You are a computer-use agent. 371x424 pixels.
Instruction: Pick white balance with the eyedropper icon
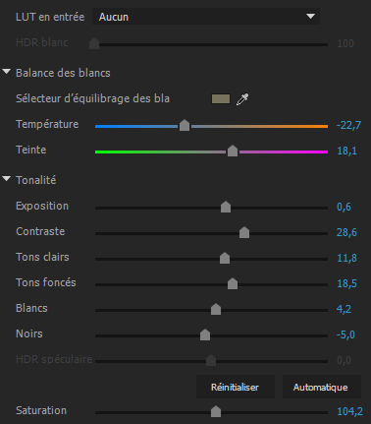242,99
